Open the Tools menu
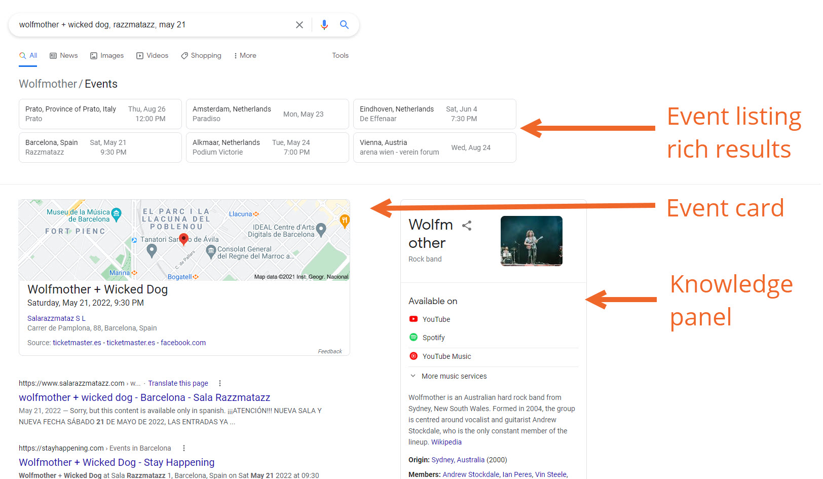823x479 pixels. tap(340, 55)
